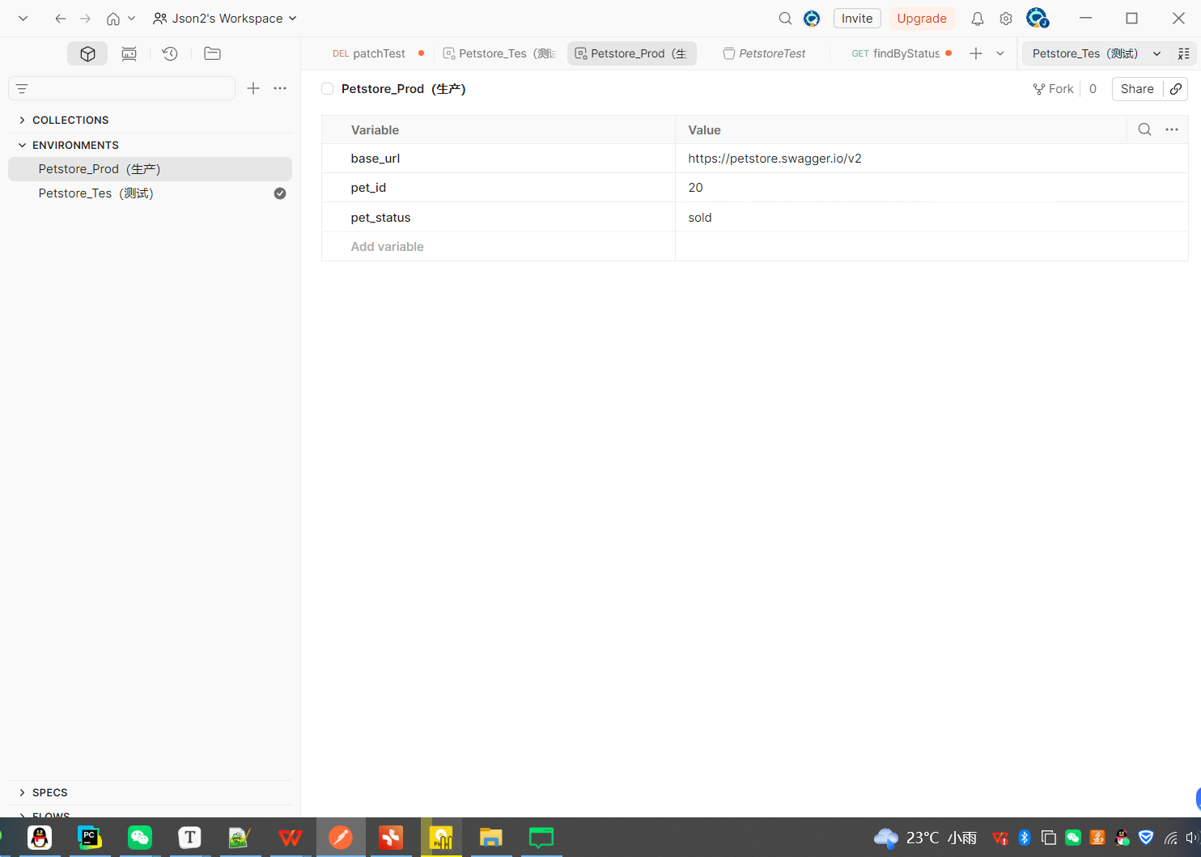Screen dimensions: 1201x857
Task: Select Petstore_Prod in the sidebar
Action: [x=150, y=169]
